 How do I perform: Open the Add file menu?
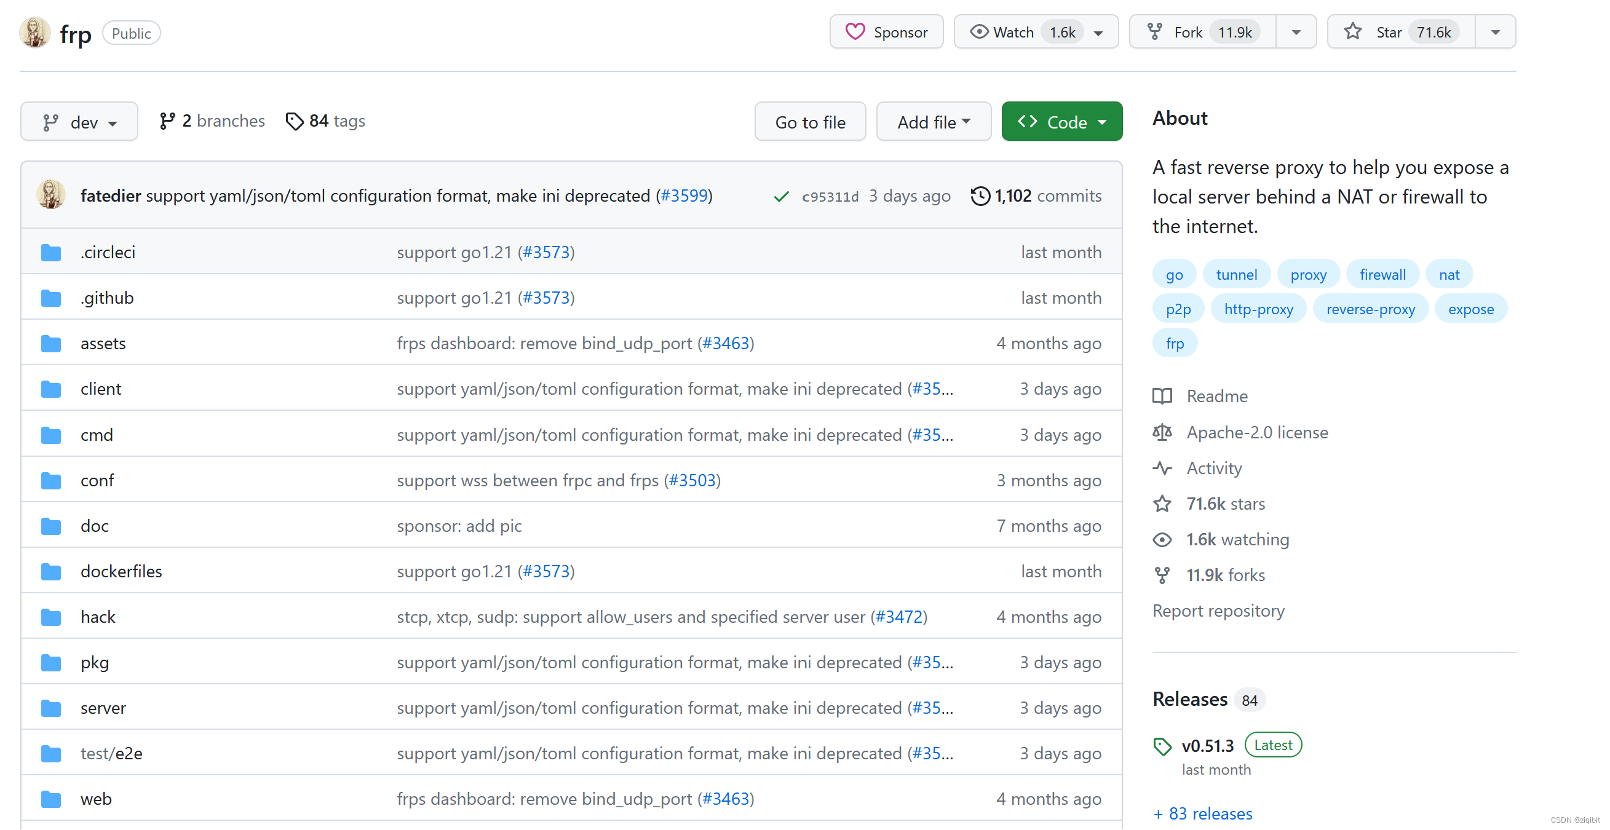933,122
